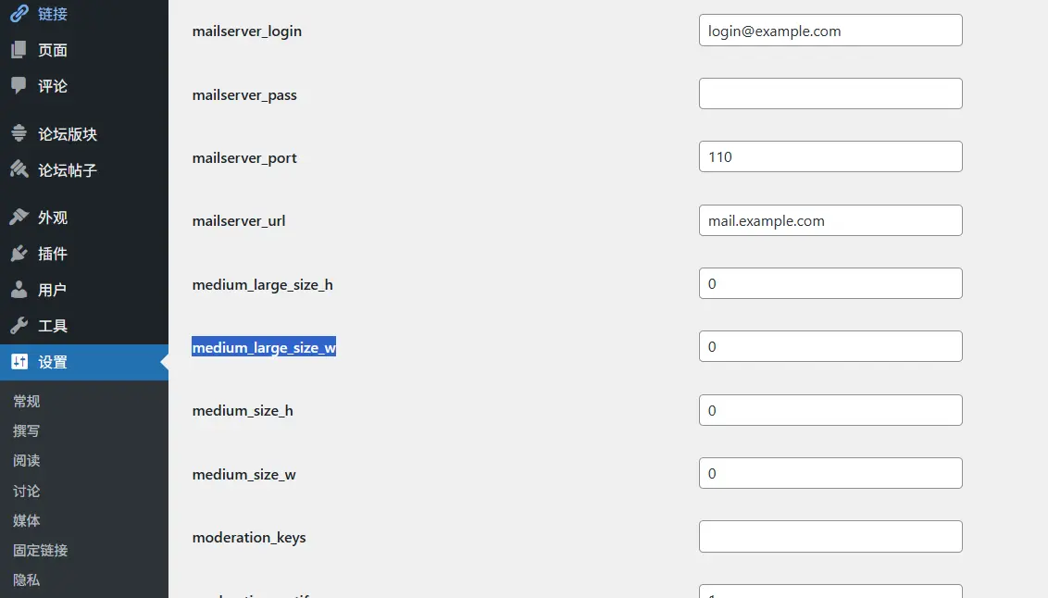Open the General (常规) settings submenu
The height and width of the screenshot is (598, 1048).
point(27,402)
